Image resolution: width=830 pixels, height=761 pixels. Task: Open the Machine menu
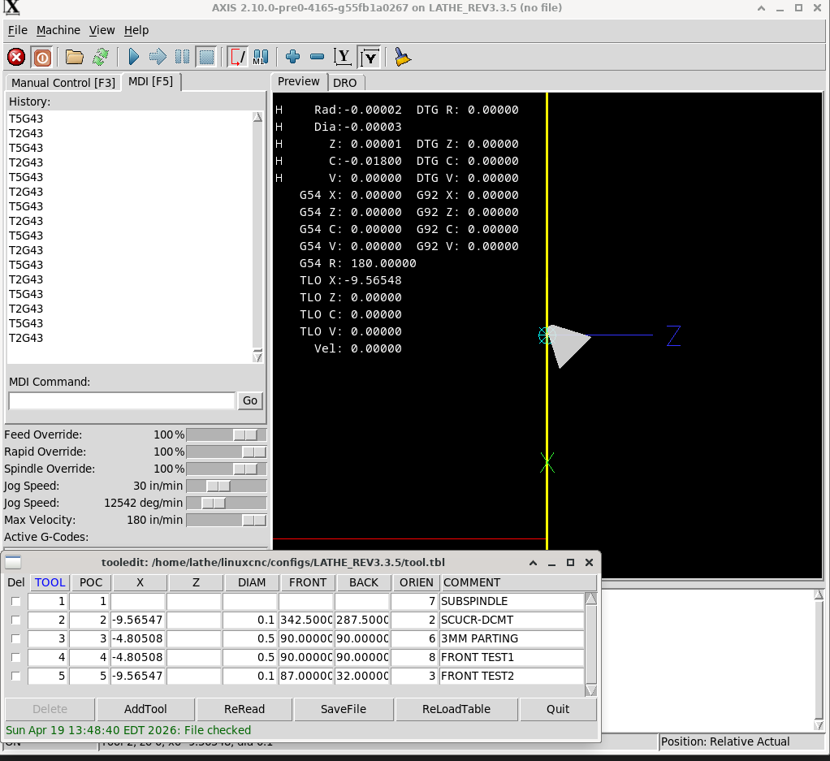pos(58,30)
